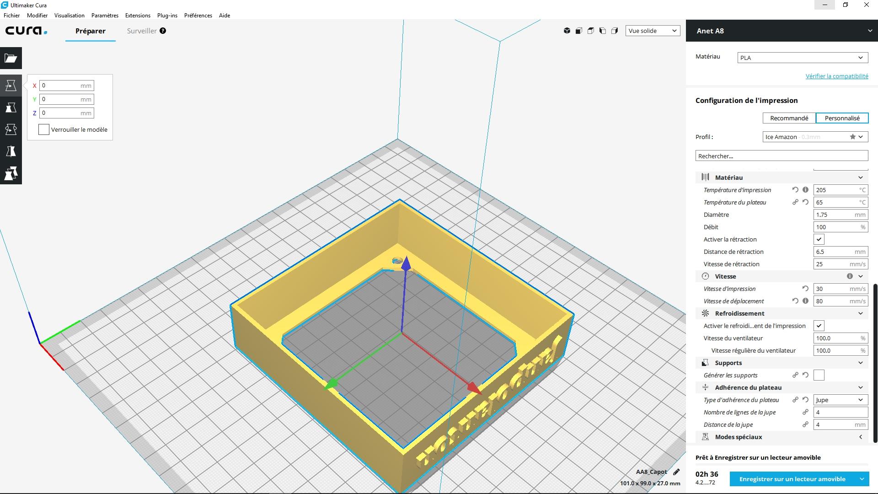Uncheck the Activer la rétraction checkbox

[819, 239]
